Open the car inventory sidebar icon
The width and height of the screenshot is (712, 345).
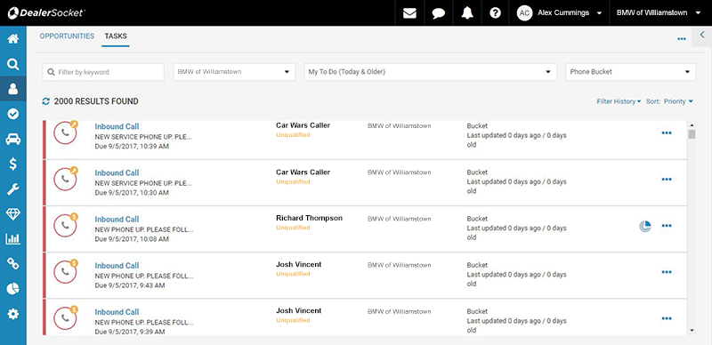13,139
